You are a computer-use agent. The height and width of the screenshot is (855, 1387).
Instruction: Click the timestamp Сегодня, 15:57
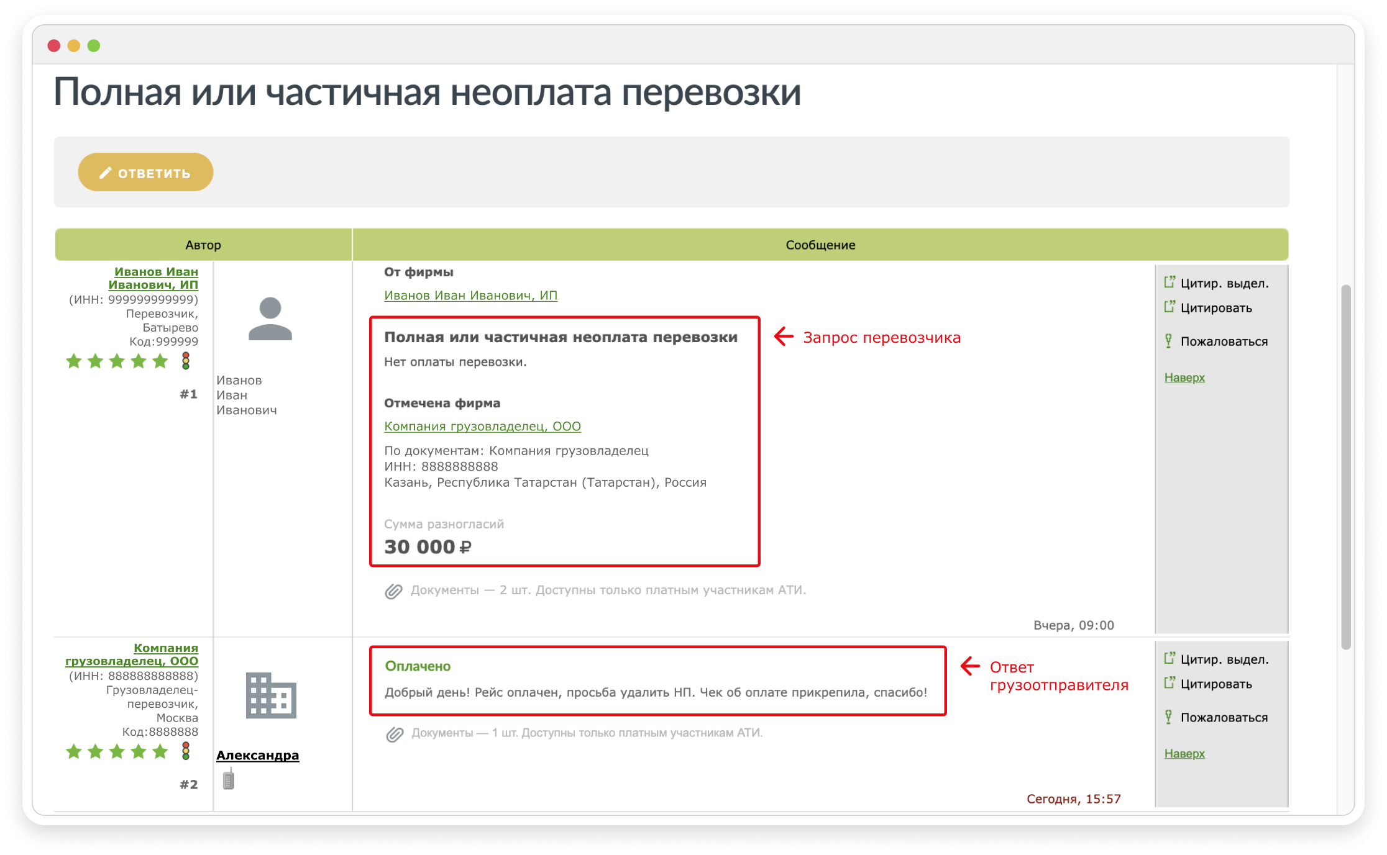tap(1074, 799)
